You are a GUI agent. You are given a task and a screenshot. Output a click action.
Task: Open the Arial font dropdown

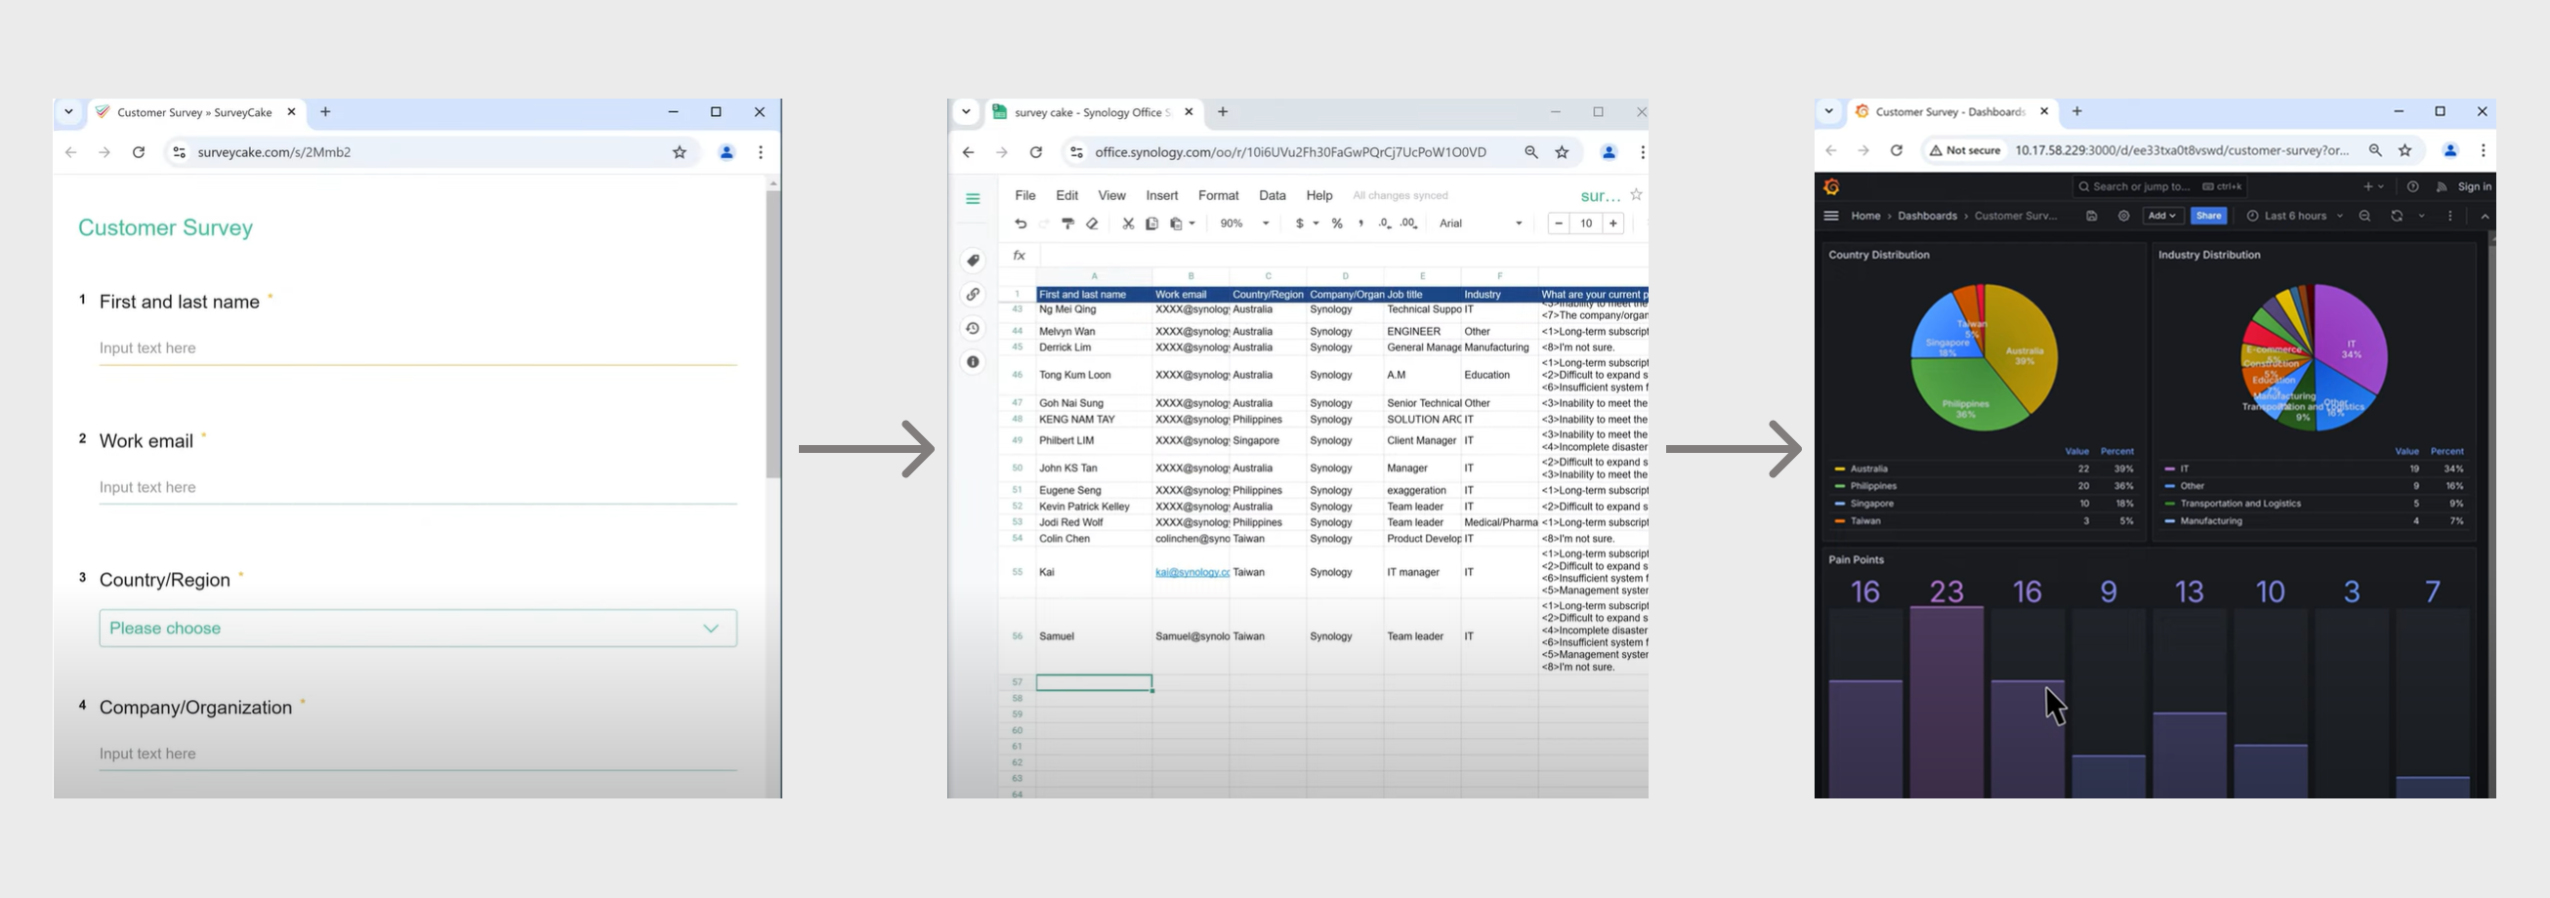click(x=1481, y=224)
